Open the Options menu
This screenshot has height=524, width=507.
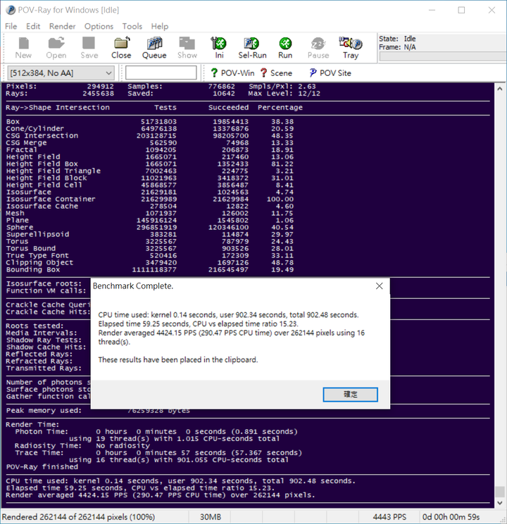pos(99,26)
